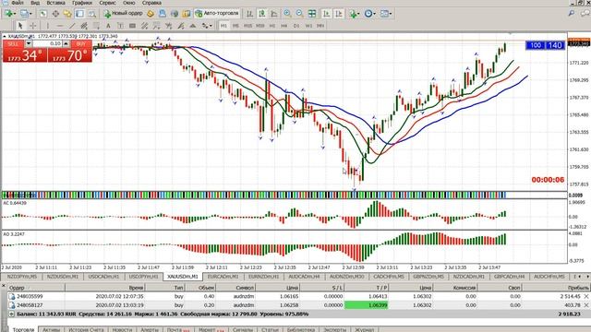Open the new chart tool
The image size is (591, 332).
pos(9,14)
